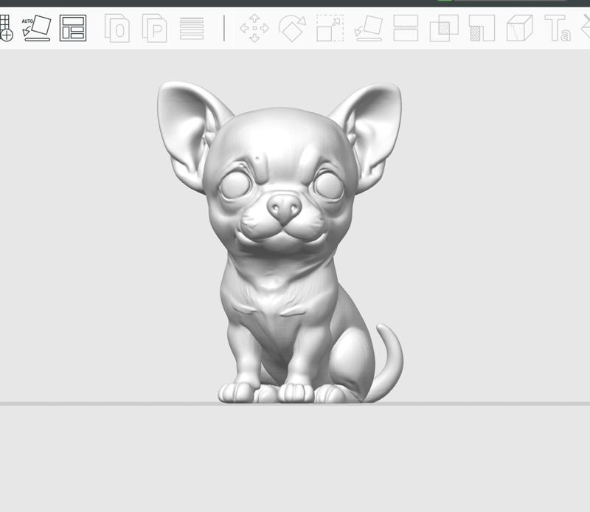Open the Mesh Boolean tool
Viewport: 590px width, 512px height.
pyautogui.click(x=444, y=28)
